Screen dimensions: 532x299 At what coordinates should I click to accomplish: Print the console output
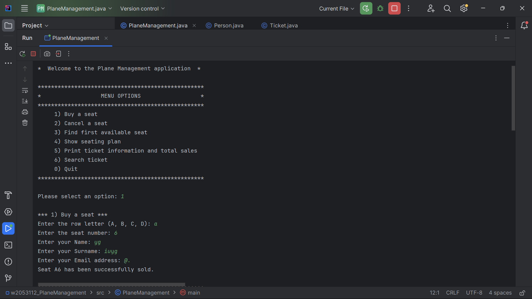[x=25, y=112]
